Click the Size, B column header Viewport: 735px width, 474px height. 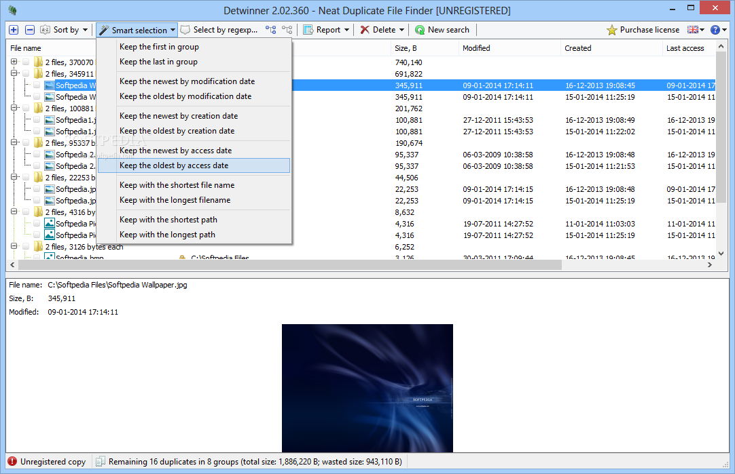point(425,48)
